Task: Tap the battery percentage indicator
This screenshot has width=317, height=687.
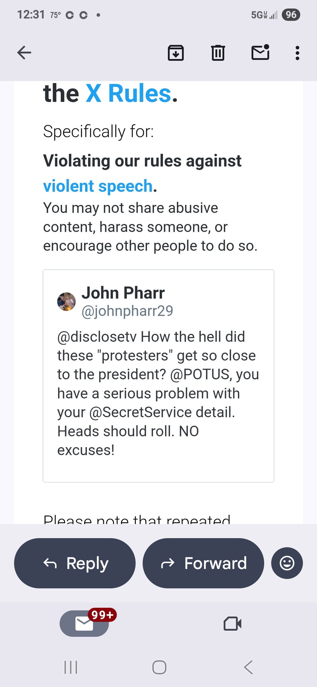Action: (291, 15)
